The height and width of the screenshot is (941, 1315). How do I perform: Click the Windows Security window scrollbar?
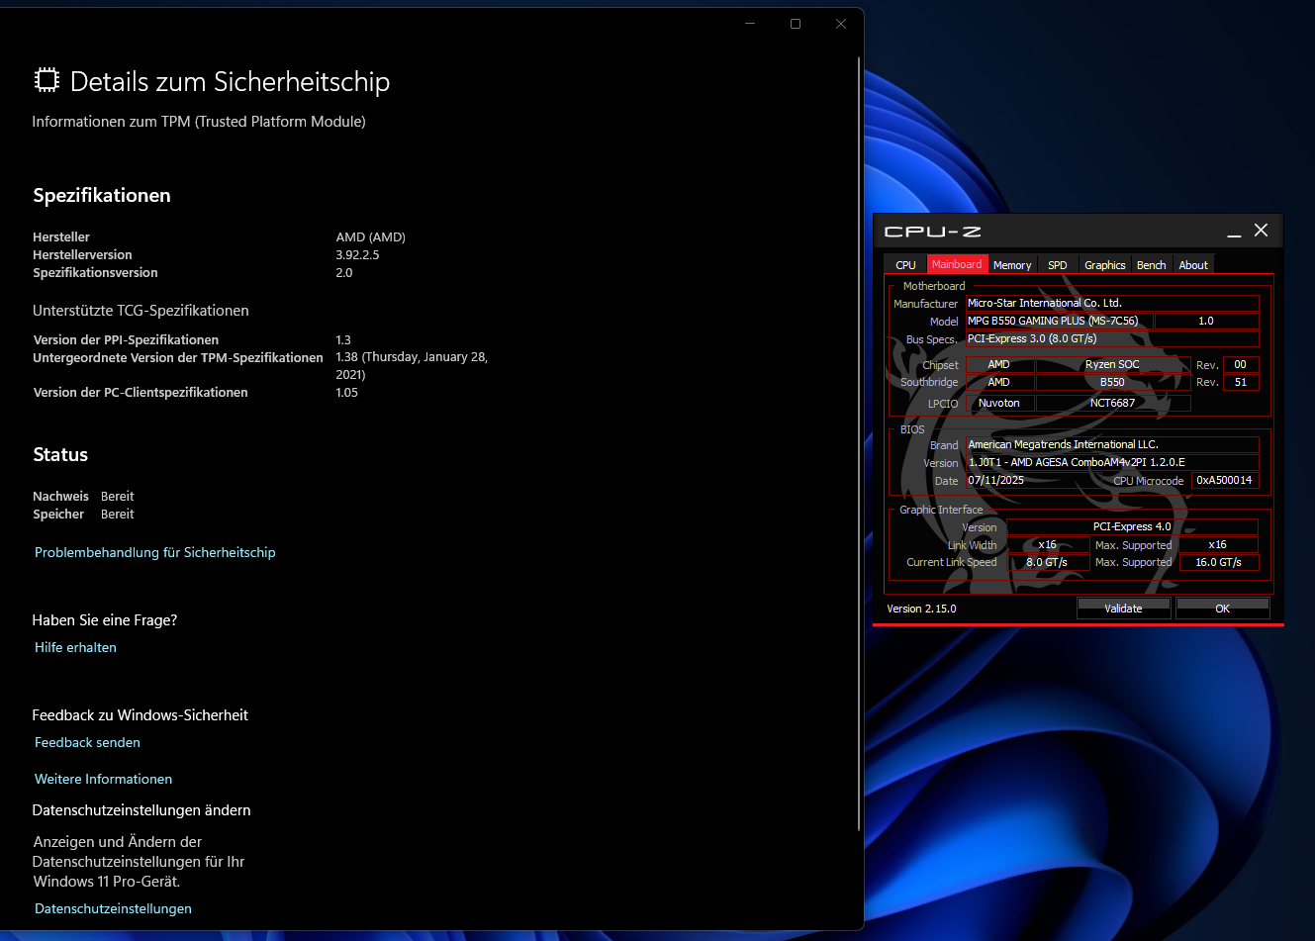pos(859,443)
